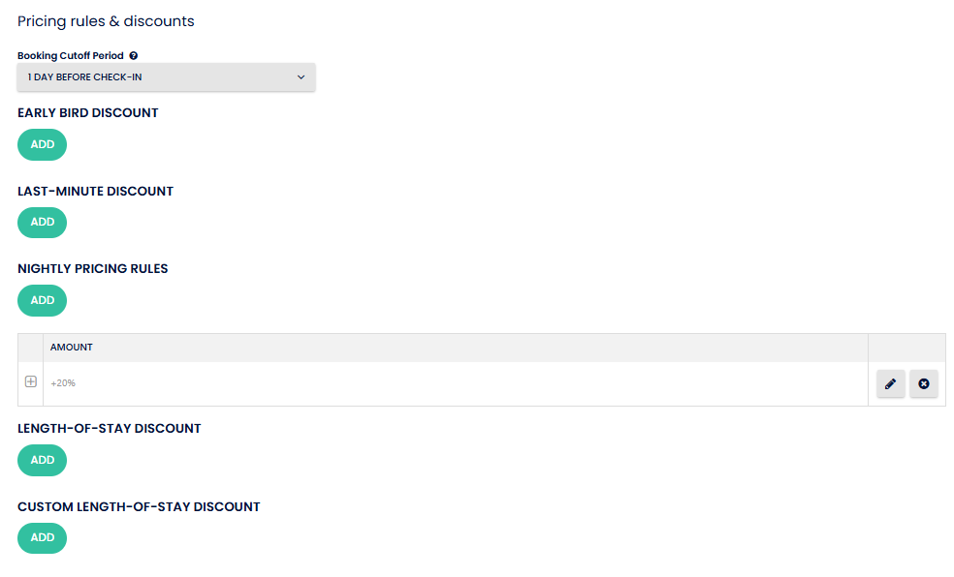Click the Length-of-Stay Discount heading
Screen dimensions: 954x577
tap(110, 429)
